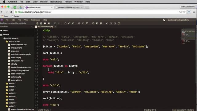Image resolution: width=197 pixels, height=111 pixels.
Task: Click the zoom magnifier icon in the address bar
Action: click(x=181, y=12)
